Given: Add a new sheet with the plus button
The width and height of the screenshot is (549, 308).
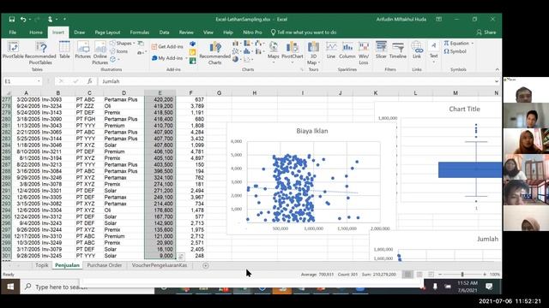Looking at the screenshot, I should pyautogui.click(x=206, y=265).
